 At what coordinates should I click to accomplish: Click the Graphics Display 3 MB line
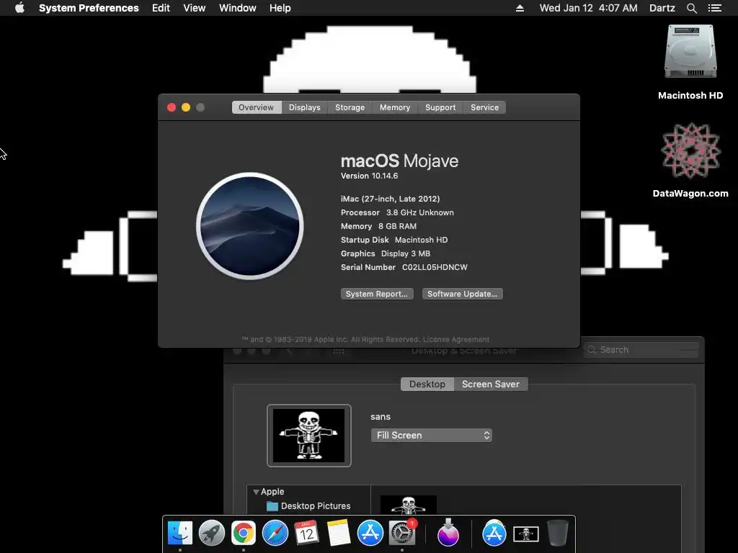[x=386, y=253]
